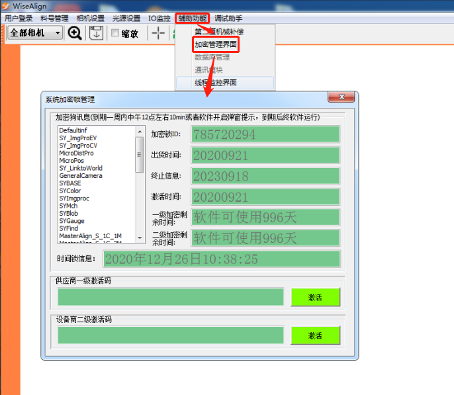Click the crosshair toolbar icon
The height and width of the screenshot is (395, 454).
pyautogui.click(x=158, y=33)
